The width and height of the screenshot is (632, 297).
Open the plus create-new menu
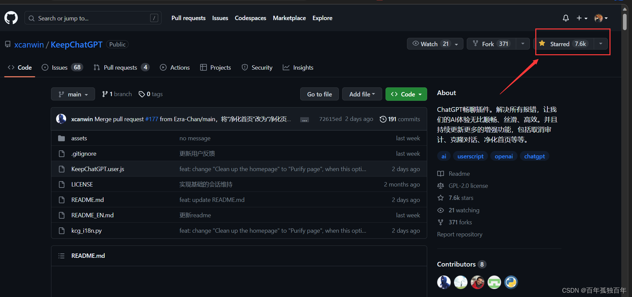tap(582, 18)
